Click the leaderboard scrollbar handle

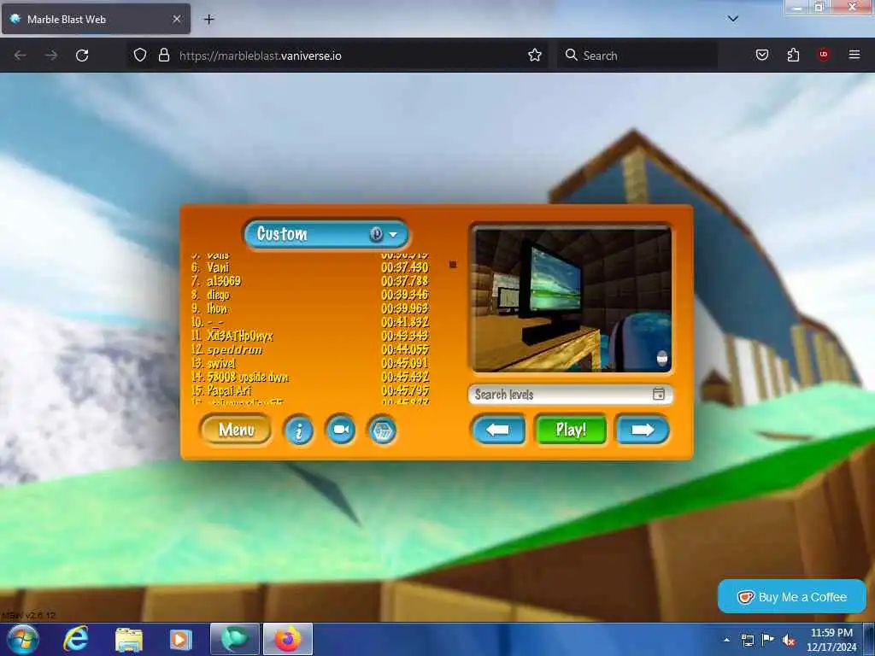[453, 265]
